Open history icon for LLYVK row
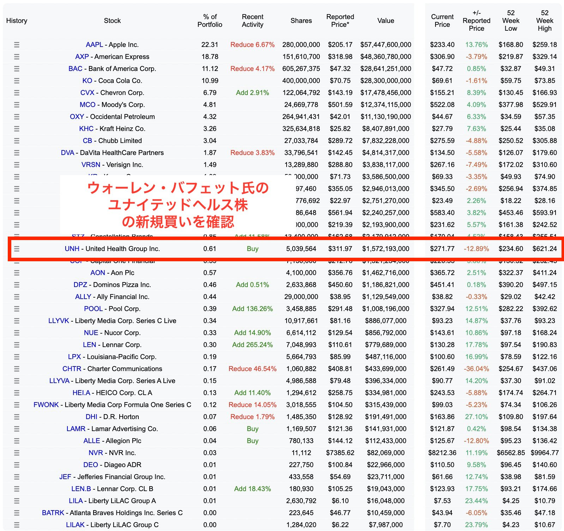Screen dimensions: 564x531 [x=17, y=321]
